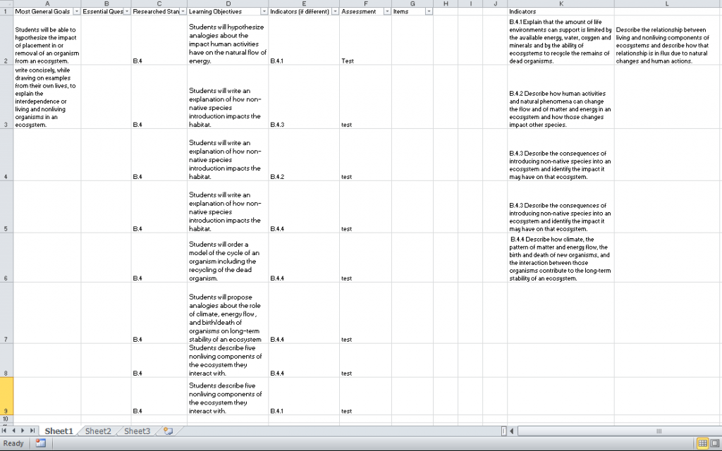Click the horizontal scrollbar thumb
The image size is (722, 451).
tap(659, 431)
